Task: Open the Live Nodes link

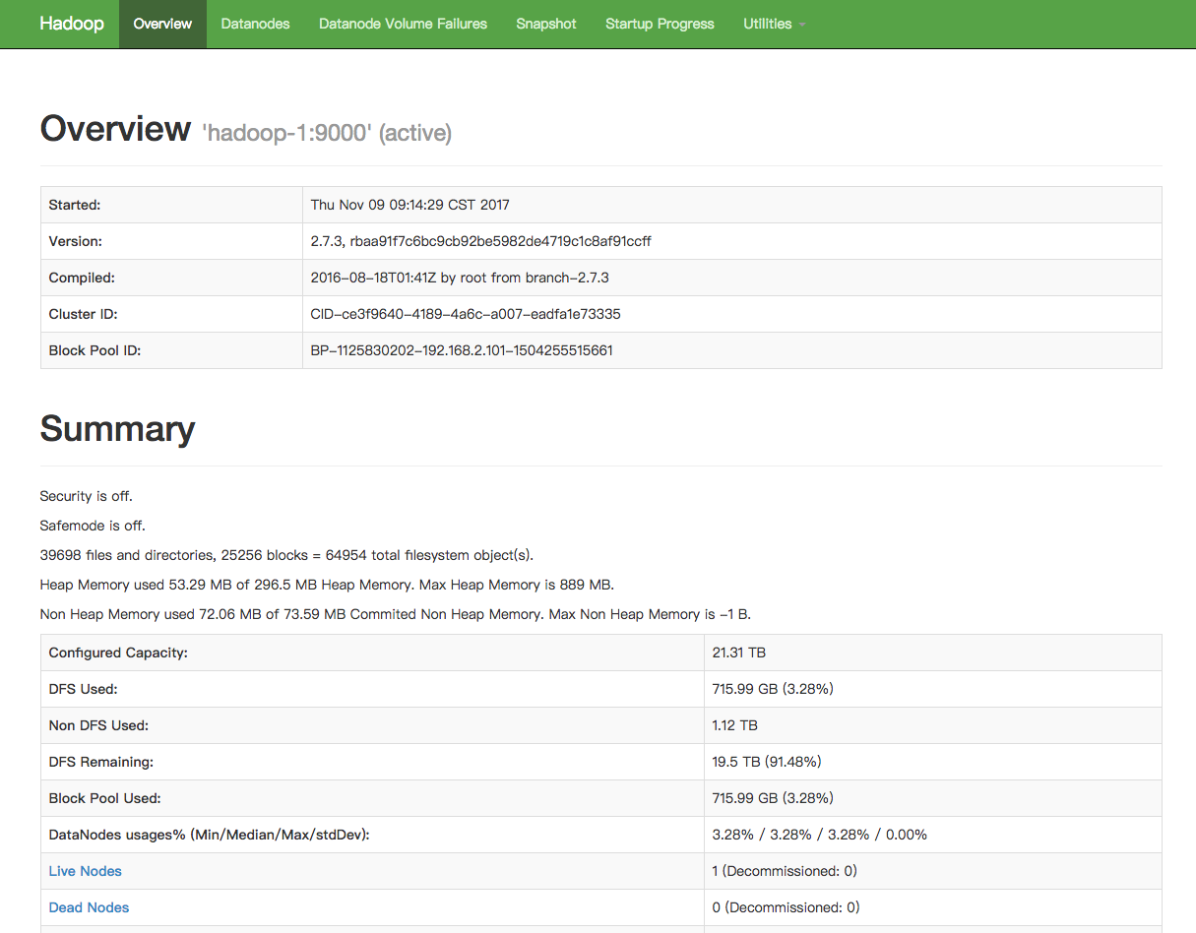Action: tap(86, 871)
